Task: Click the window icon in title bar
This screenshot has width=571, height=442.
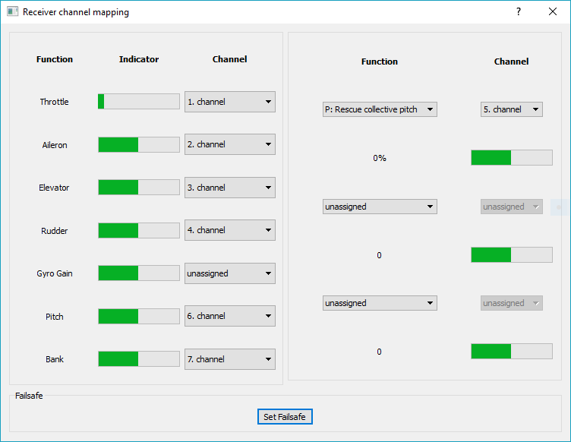Action: coord(12,12)
